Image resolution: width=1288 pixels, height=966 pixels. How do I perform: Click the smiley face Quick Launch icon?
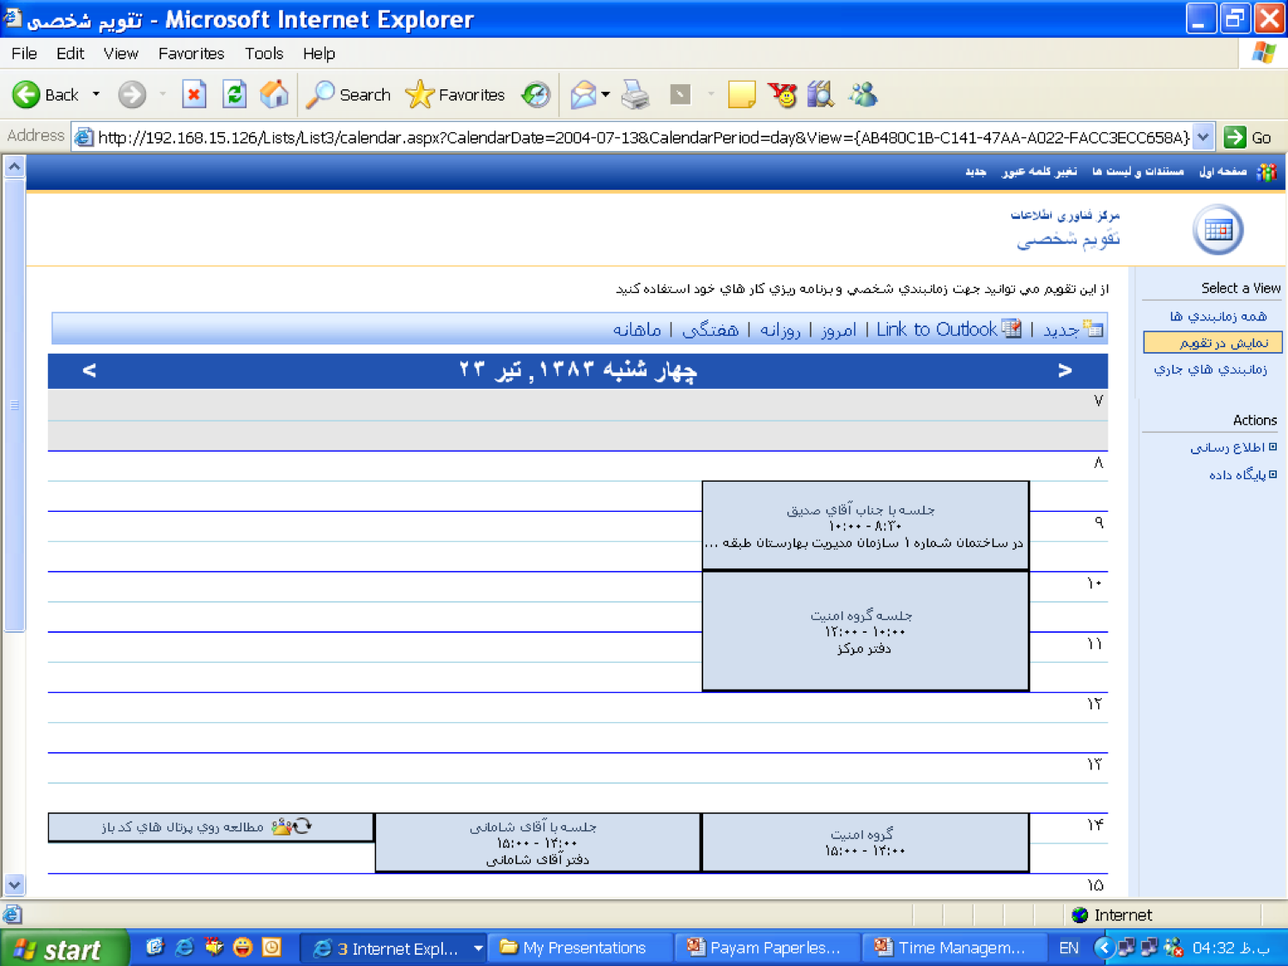243,947
